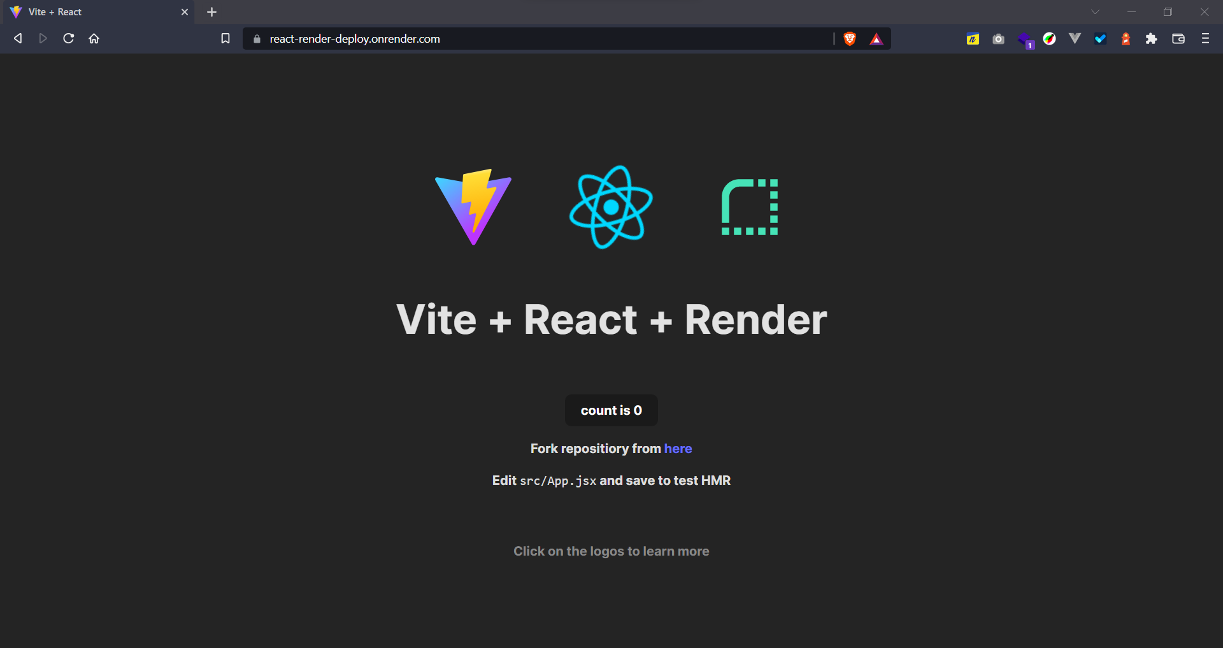Open a new browser tab
Screen dimensions: 1223x648
[211, 11]
